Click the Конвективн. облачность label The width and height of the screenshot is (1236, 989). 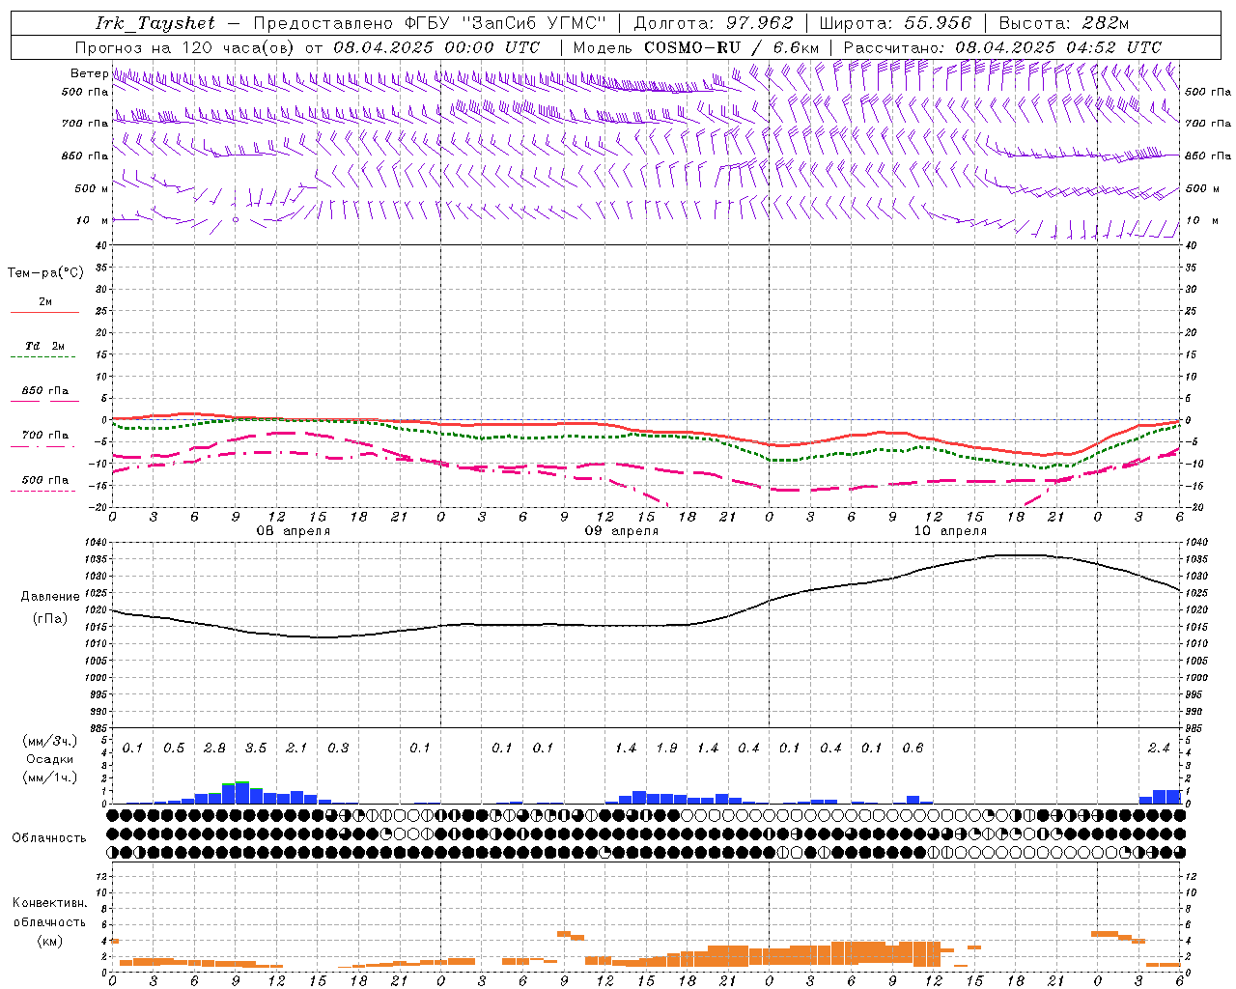coord(49,913)
